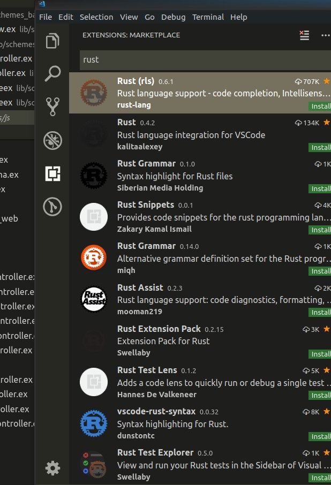Open the GitLens view in activity bar

pyautogui.click(x=52, y=207)
